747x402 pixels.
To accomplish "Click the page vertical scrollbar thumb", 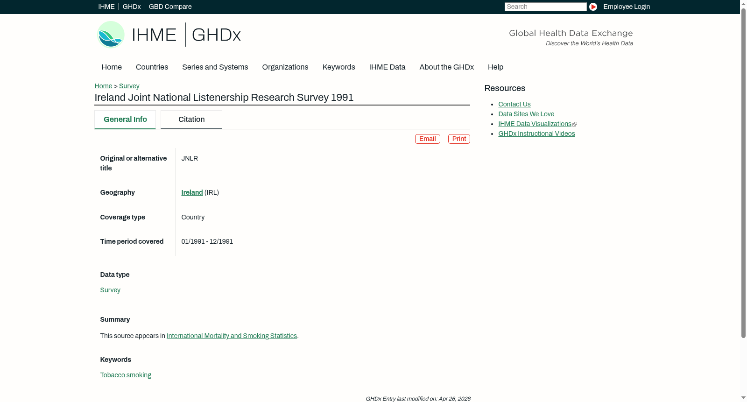I will coord(743,173).
